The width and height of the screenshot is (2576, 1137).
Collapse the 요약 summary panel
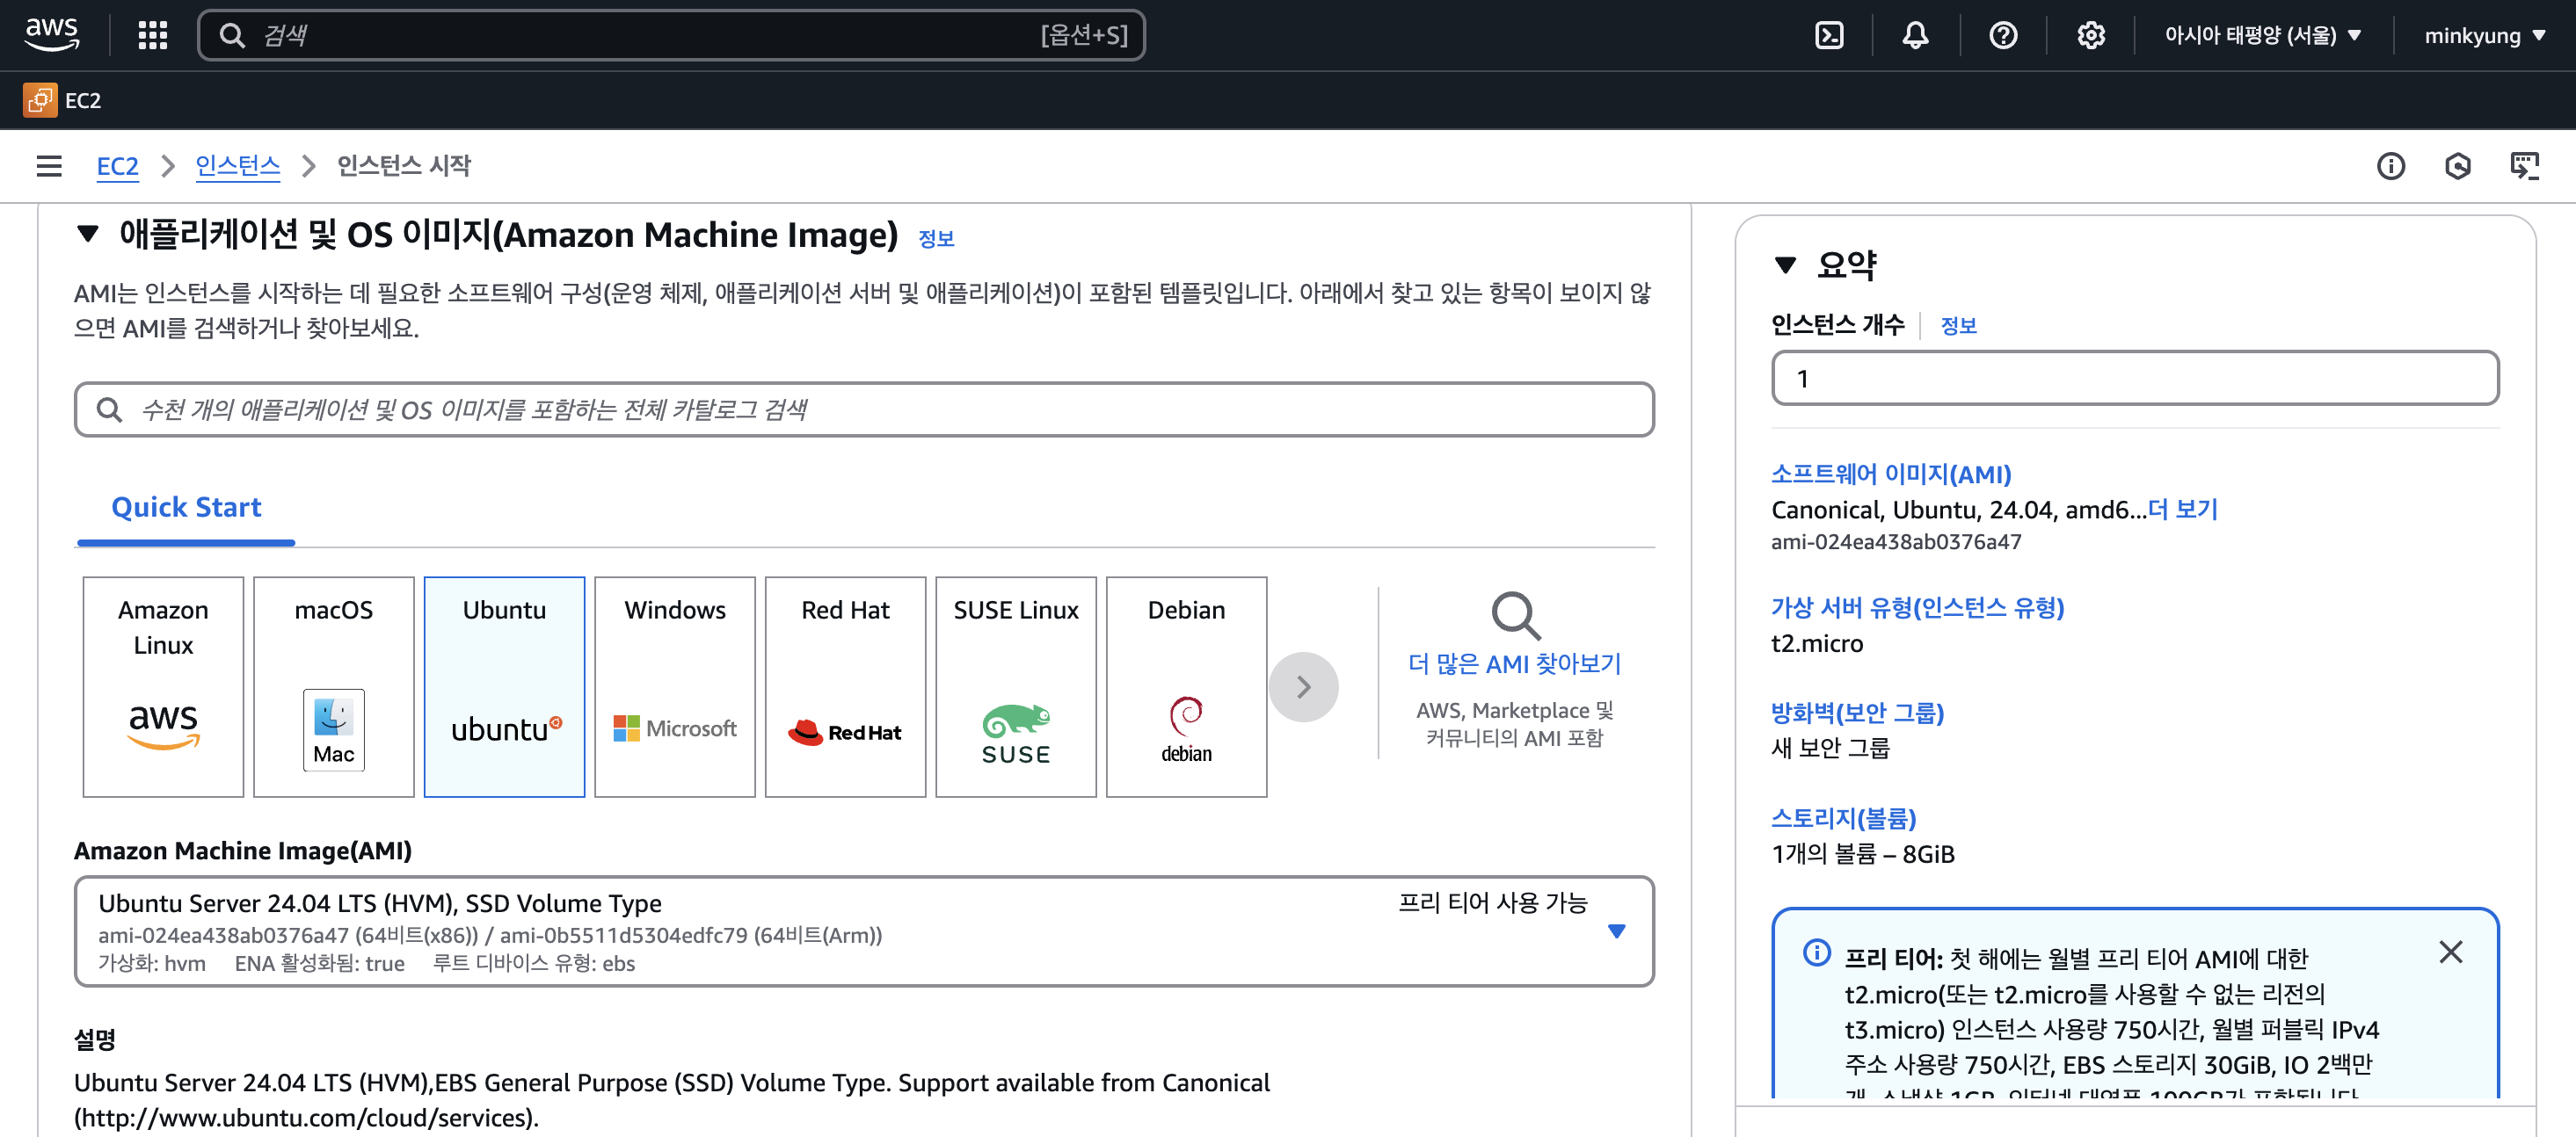[x=1785, y=264]
